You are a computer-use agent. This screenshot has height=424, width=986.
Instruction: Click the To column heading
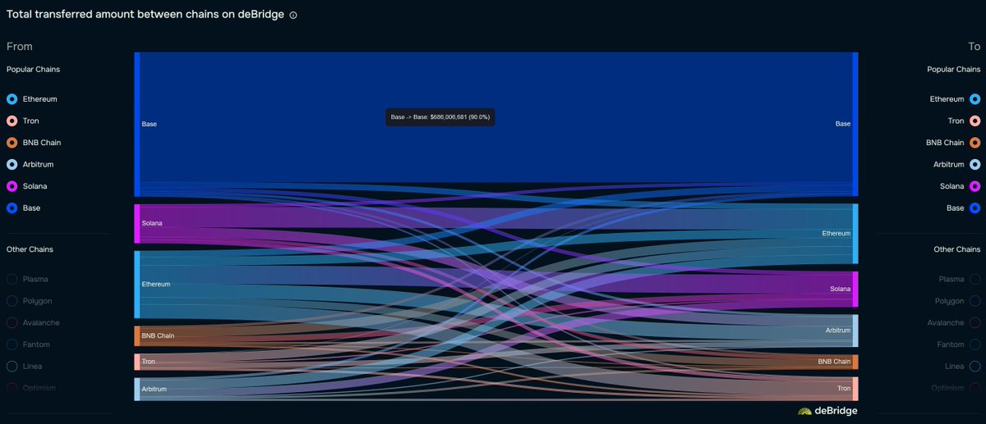(974, 47)
